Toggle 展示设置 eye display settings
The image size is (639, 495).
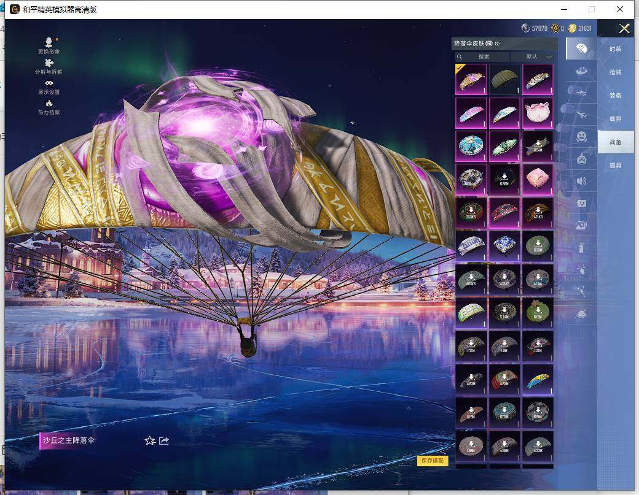(49, 87)
